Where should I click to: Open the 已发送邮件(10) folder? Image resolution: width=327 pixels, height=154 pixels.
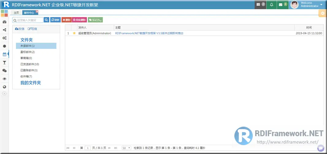[30, 64]
